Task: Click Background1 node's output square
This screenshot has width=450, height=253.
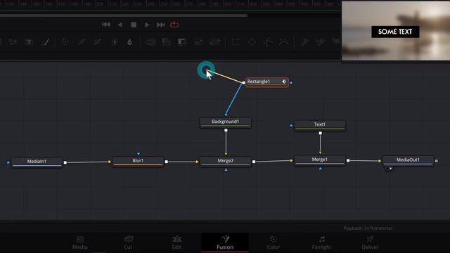Action: (x=226, y=130)
